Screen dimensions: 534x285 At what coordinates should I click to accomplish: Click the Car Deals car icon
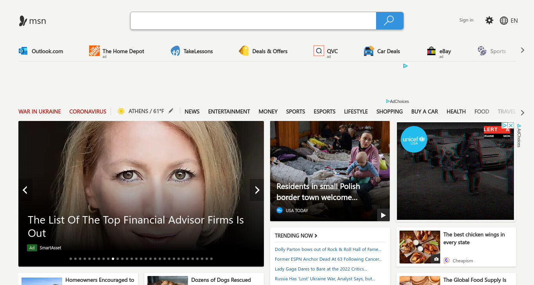coord(369,51)
